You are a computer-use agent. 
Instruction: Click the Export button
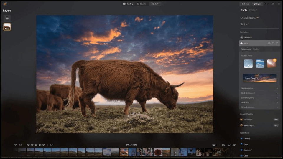click(257, 4)
